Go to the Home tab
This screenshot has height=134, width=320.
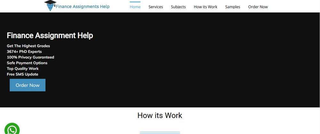[135, 7]
